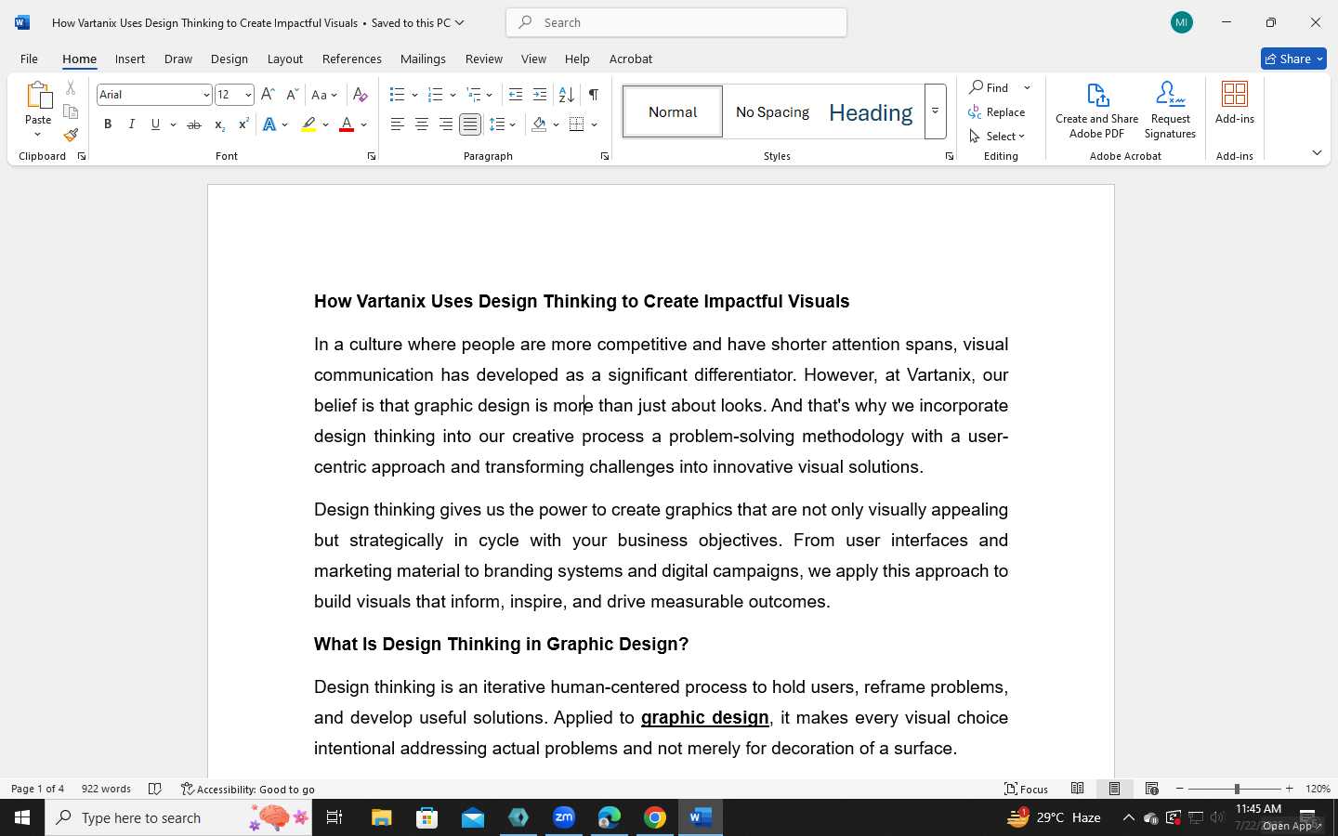Open the File menu
The height and width of the screenshot is (836, 1338).
point(29,59)
